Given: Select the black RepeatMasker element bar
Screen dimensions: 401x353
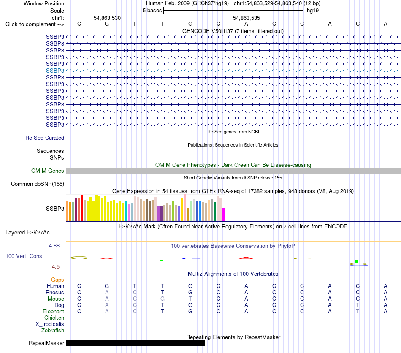Looking at the screenshot, I should (x=135, y=343).
